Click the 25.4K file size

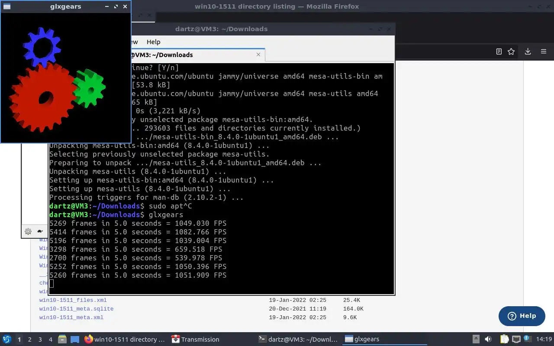pyautogui.click(x=351, y=300)
